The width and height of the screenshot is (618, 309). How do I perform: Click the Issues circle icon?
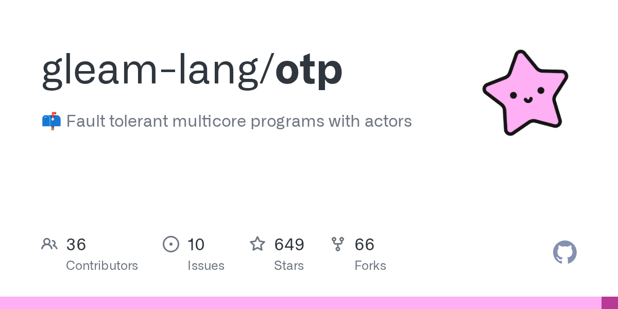[170, 244]
